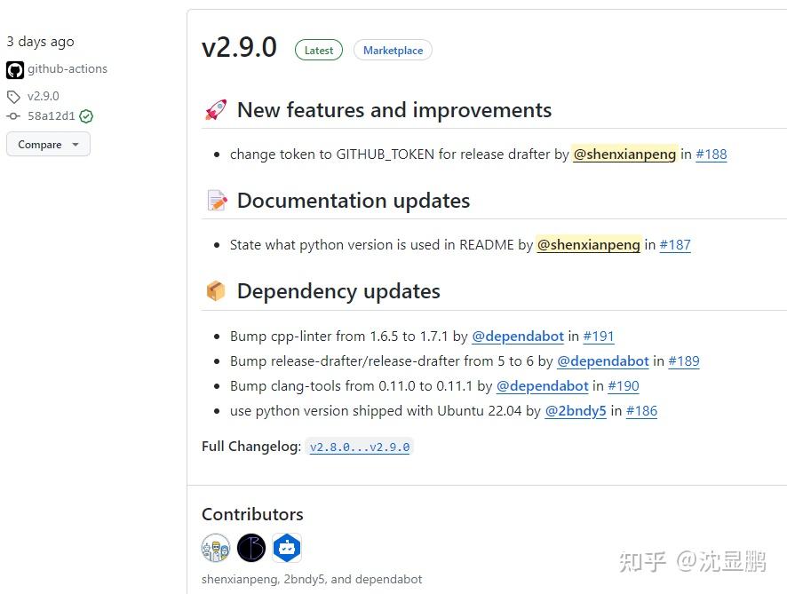
Task: Open pull request #188
Action: click(711, 154)
